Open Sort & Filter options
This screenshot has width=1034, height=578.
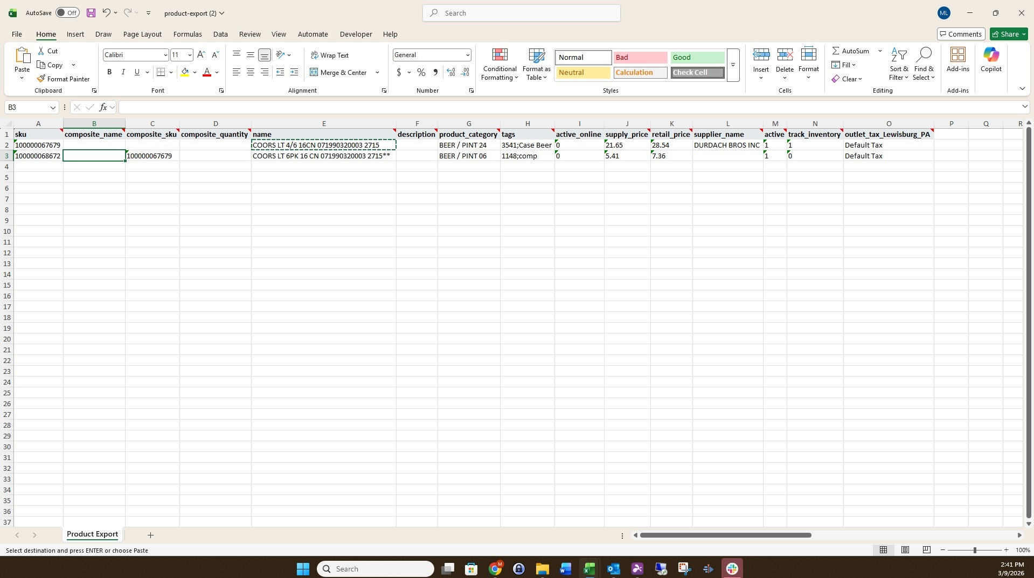point(899,64)
